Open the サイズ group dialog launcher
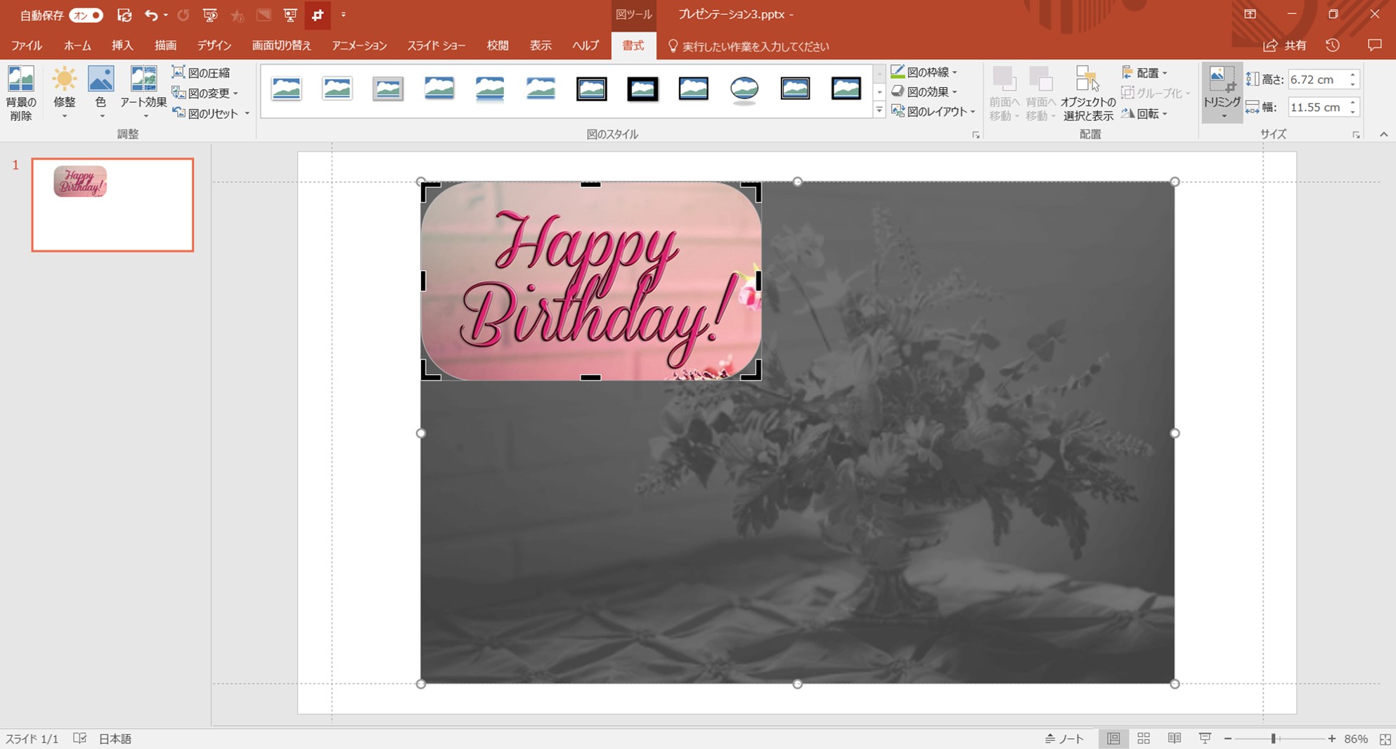This screenshot has height=749, width=1396. click(x=1356, y=134)
